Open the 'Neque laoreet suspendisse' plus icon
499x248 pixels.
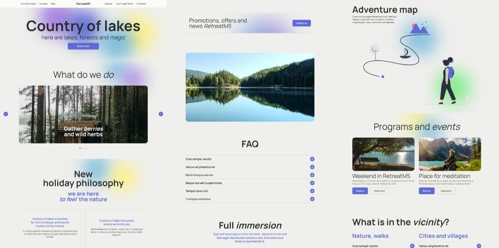point(312,183)
